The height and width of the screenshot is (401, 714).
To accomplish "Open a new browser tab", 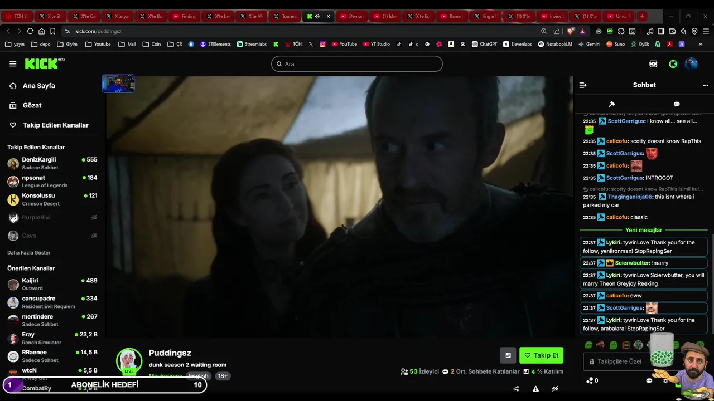I will point(642,16).
